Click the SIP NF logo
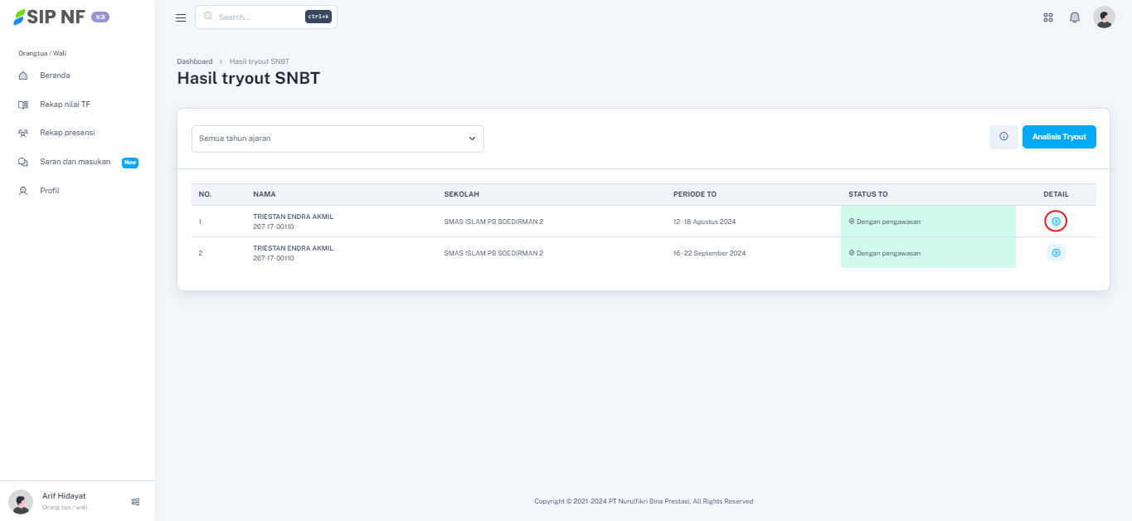This screenshot has height=521, width=1132. (50, 17)
